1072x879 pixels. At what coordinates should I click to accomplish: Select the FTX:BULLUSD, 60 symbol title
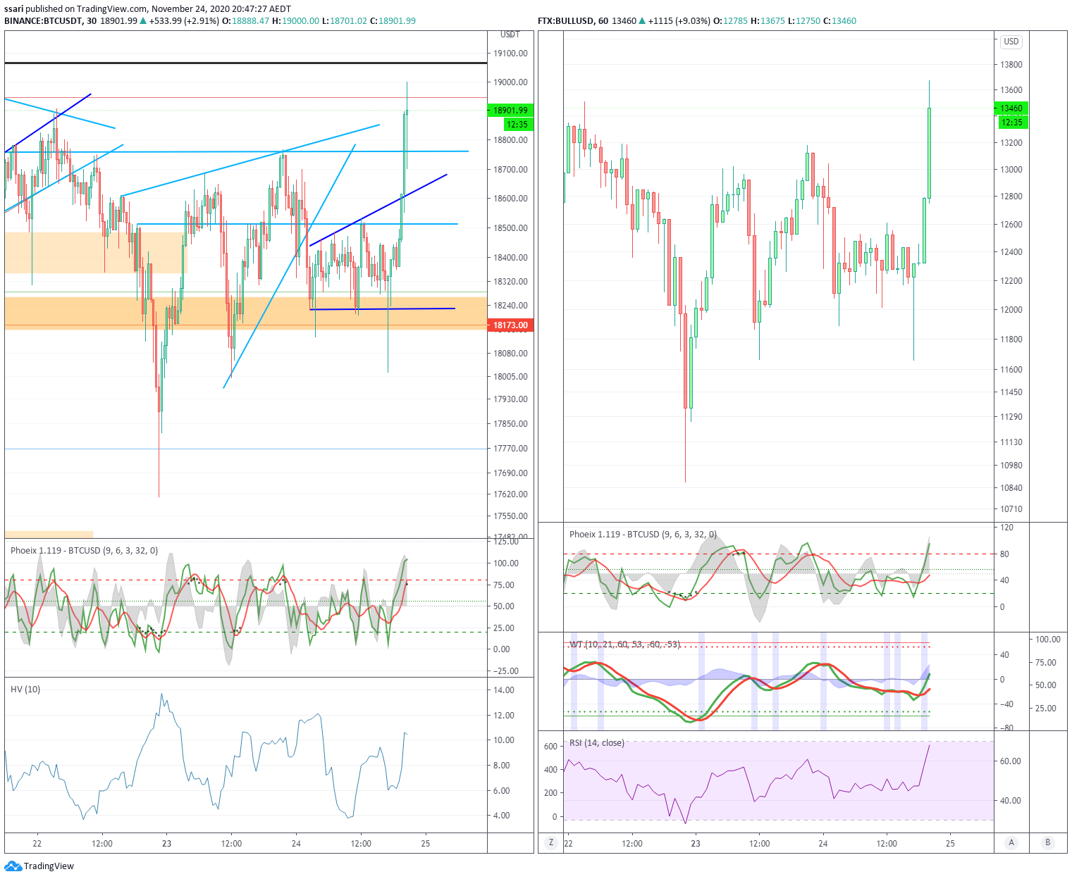pyautogui.click(x=573, y=21)
